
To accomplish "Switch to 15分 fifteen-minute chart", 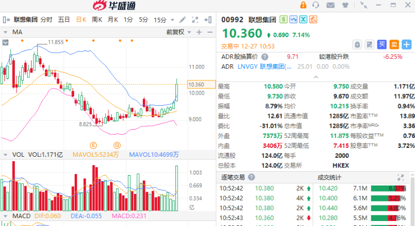I will [160, 19].
